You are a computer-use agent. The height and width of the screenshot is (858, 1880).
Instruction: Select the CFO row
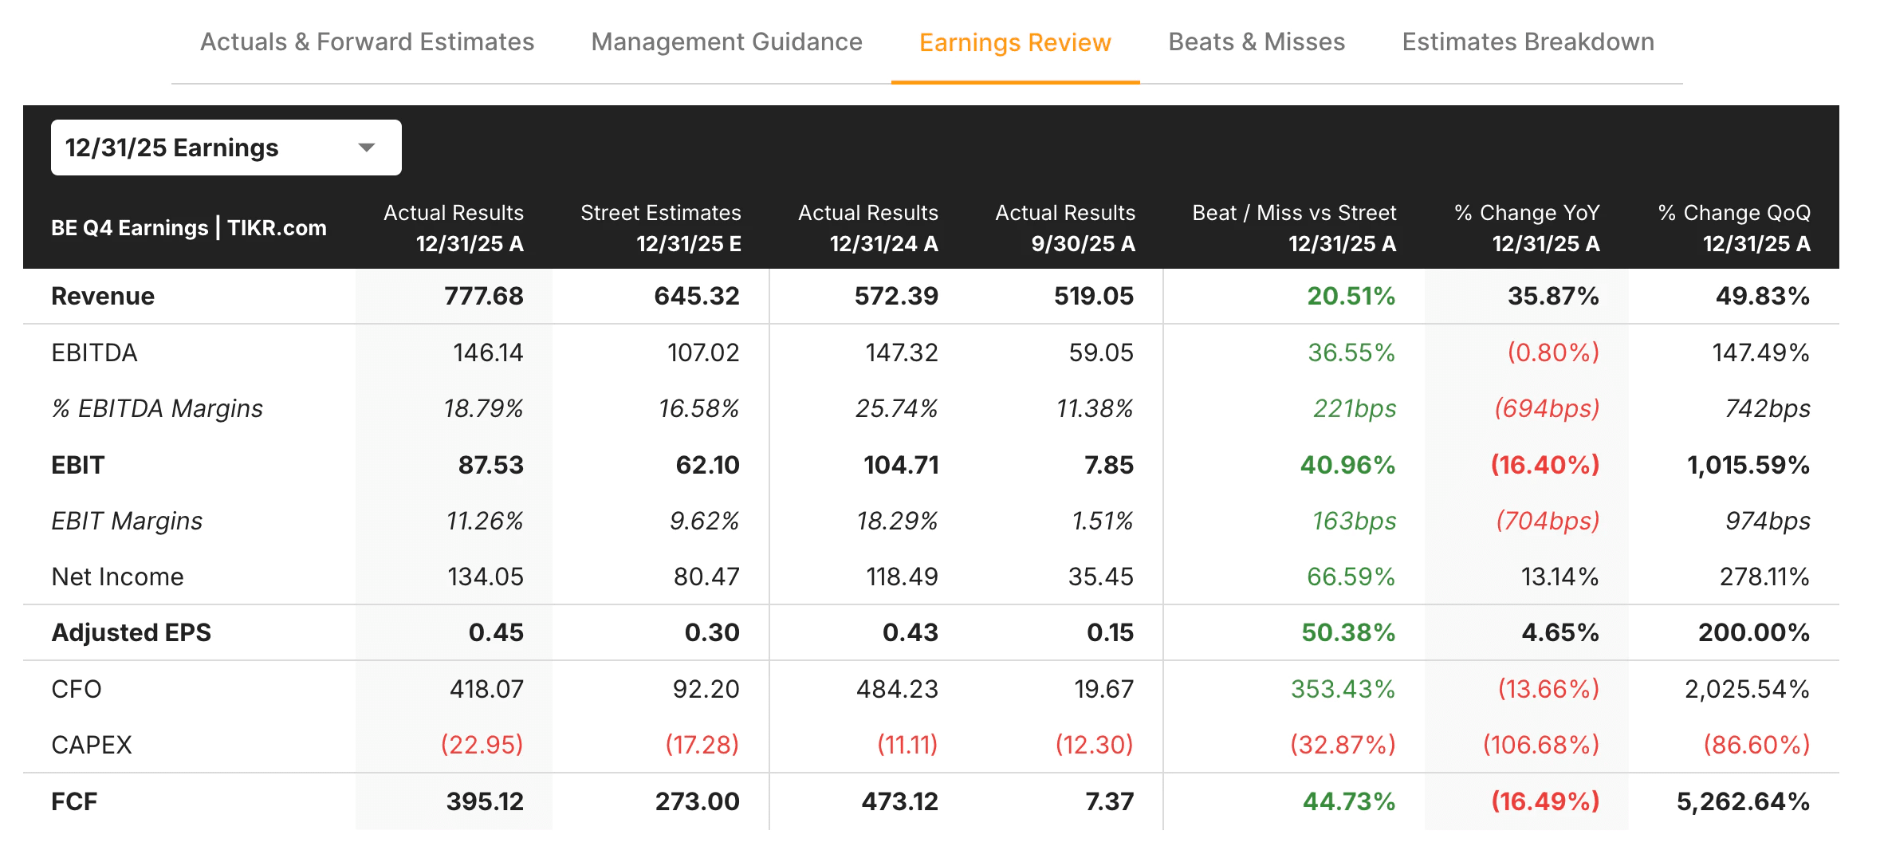pyautogui.click(x=75, y=688)
